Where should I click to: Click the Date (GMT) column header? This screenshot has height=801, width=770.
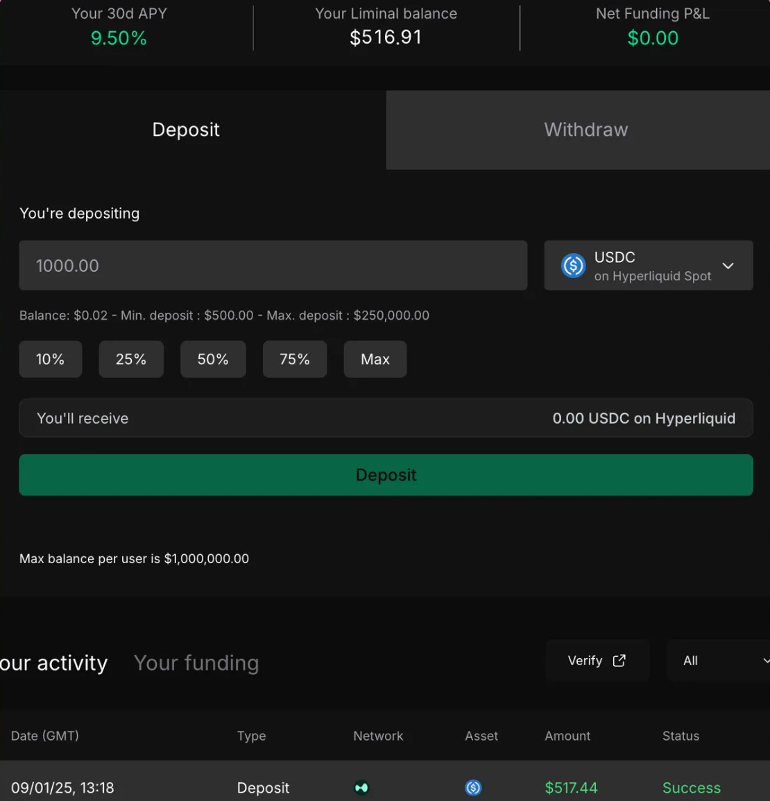tap(45, 736)
